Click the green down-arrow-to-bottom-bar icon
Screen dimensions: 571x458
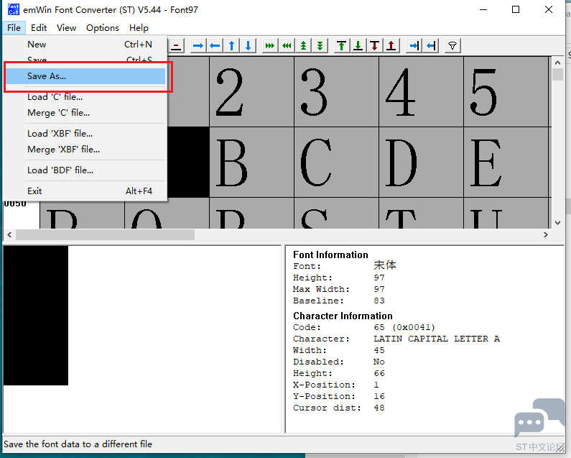358,45
